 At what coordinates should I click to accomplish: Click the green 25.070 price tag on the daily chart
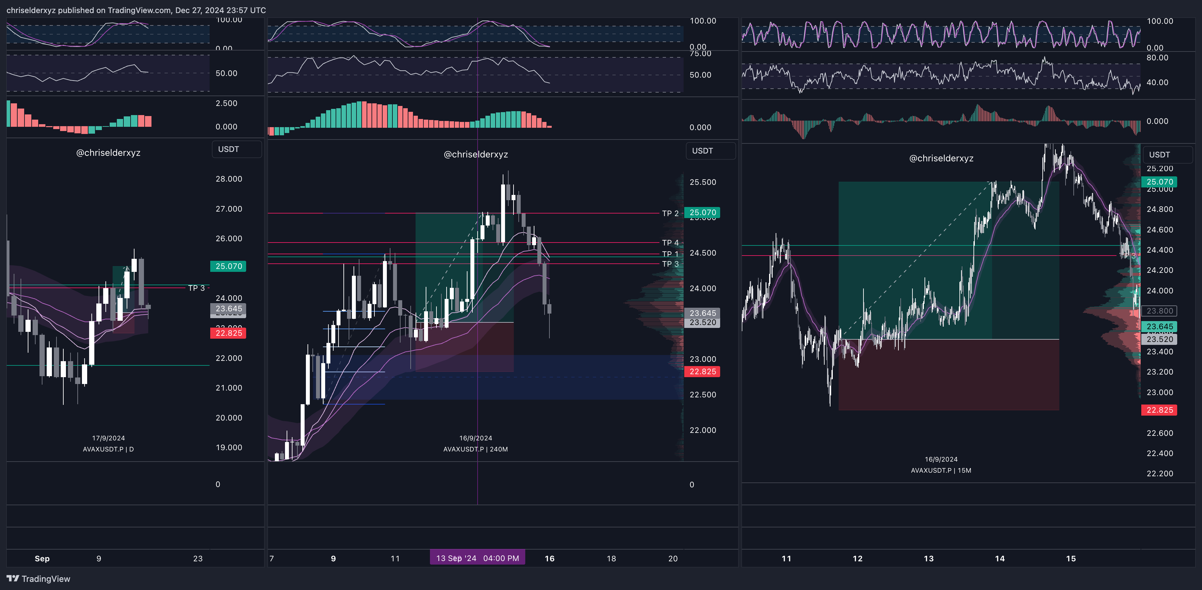228,266
